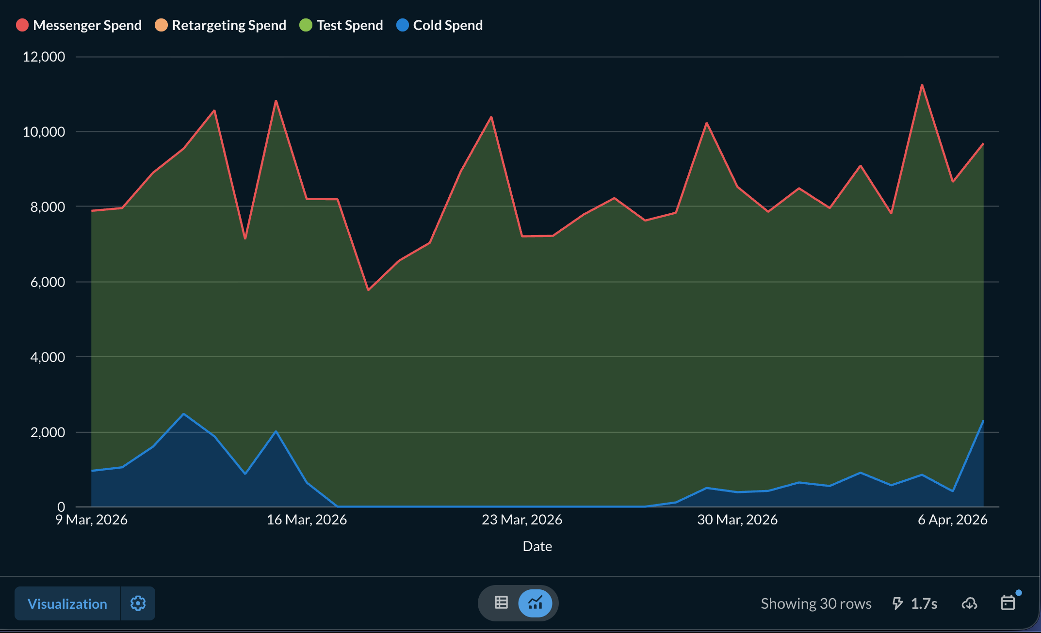Click the Date axis label
This screenshot has height=633, width=1041.
tap(537, 546)
